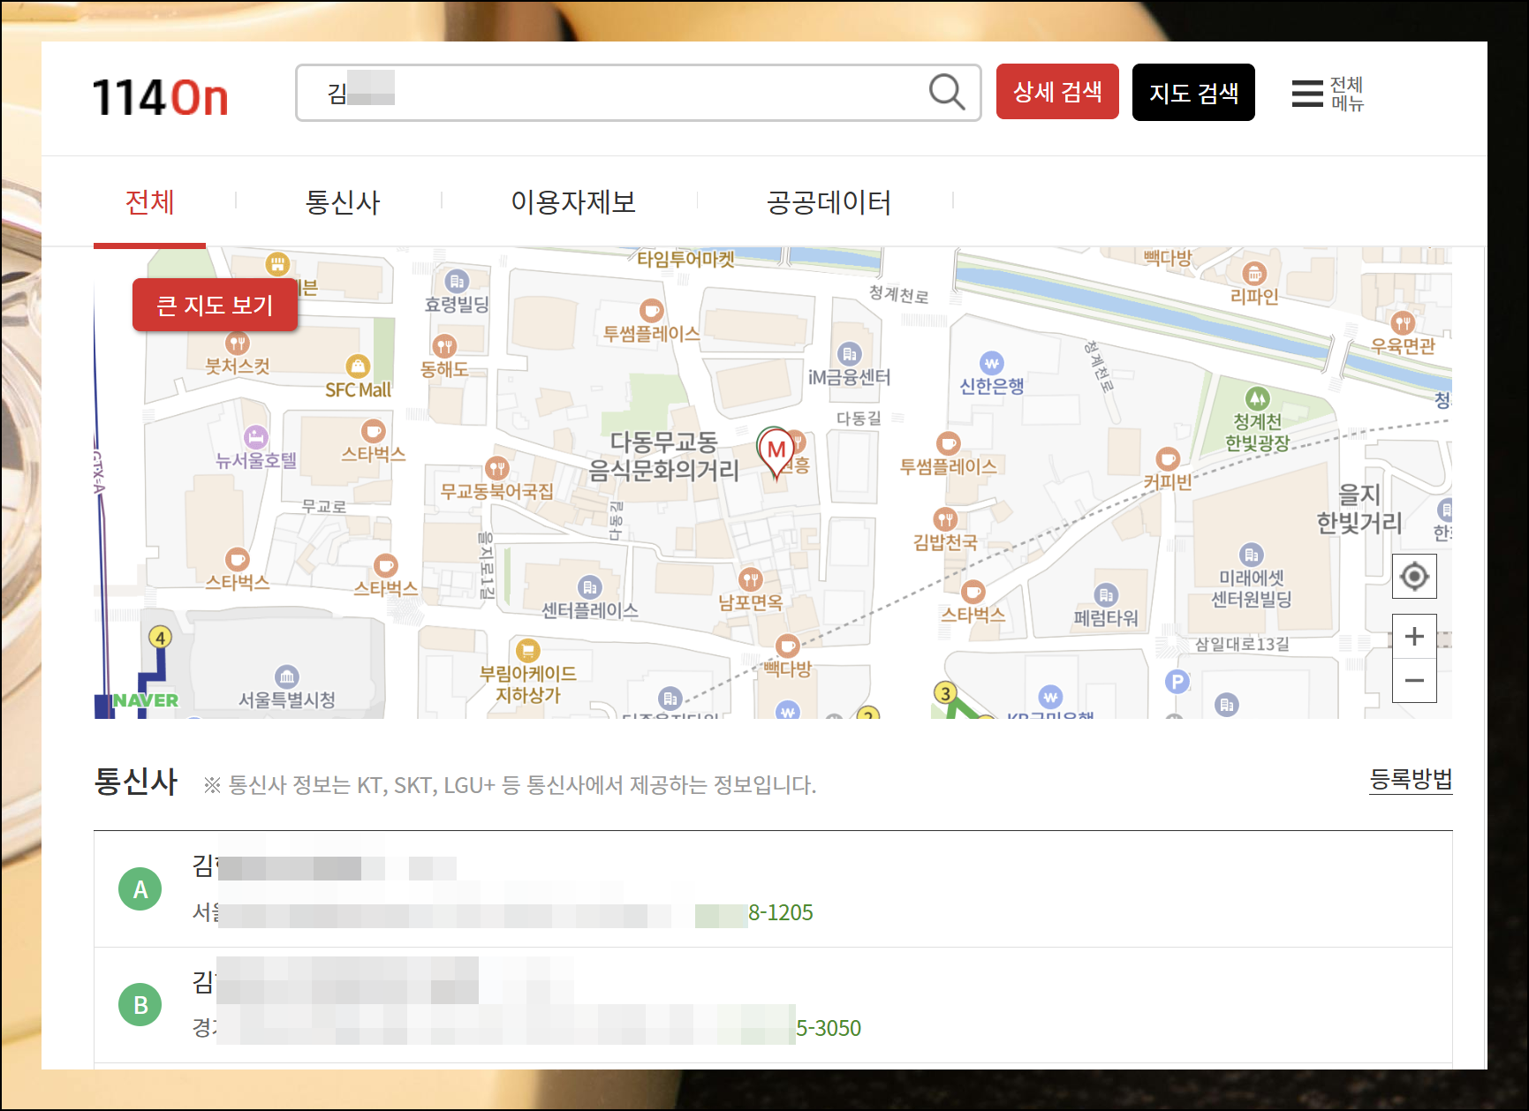Click the 빽다방 pin near 부림아케이드
The height and width of the screenshot is (1111, 1529).
[x=787, y=646]
